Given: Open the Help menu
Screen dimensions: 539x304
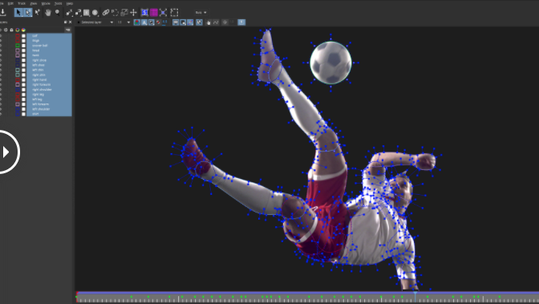Looking at the screenshot, I should pos(70,3).
